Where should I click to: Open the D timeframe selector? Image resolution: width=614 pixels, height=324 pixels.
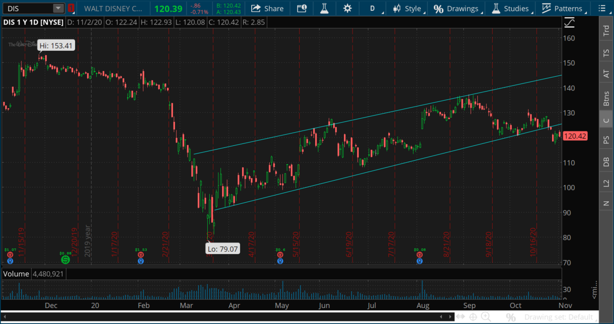(x=372, y=8)
